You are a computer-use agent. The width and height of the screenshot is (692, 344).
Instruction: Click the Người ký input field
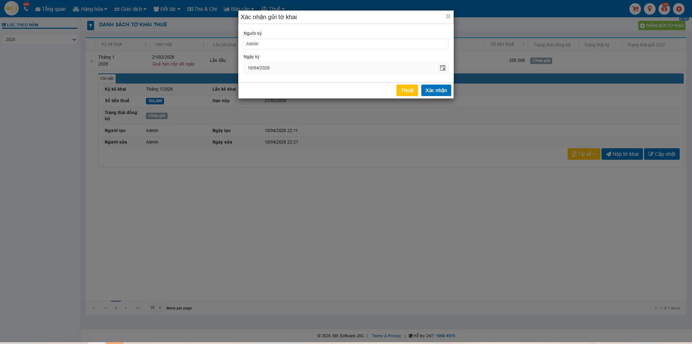(x=346, y=44)
